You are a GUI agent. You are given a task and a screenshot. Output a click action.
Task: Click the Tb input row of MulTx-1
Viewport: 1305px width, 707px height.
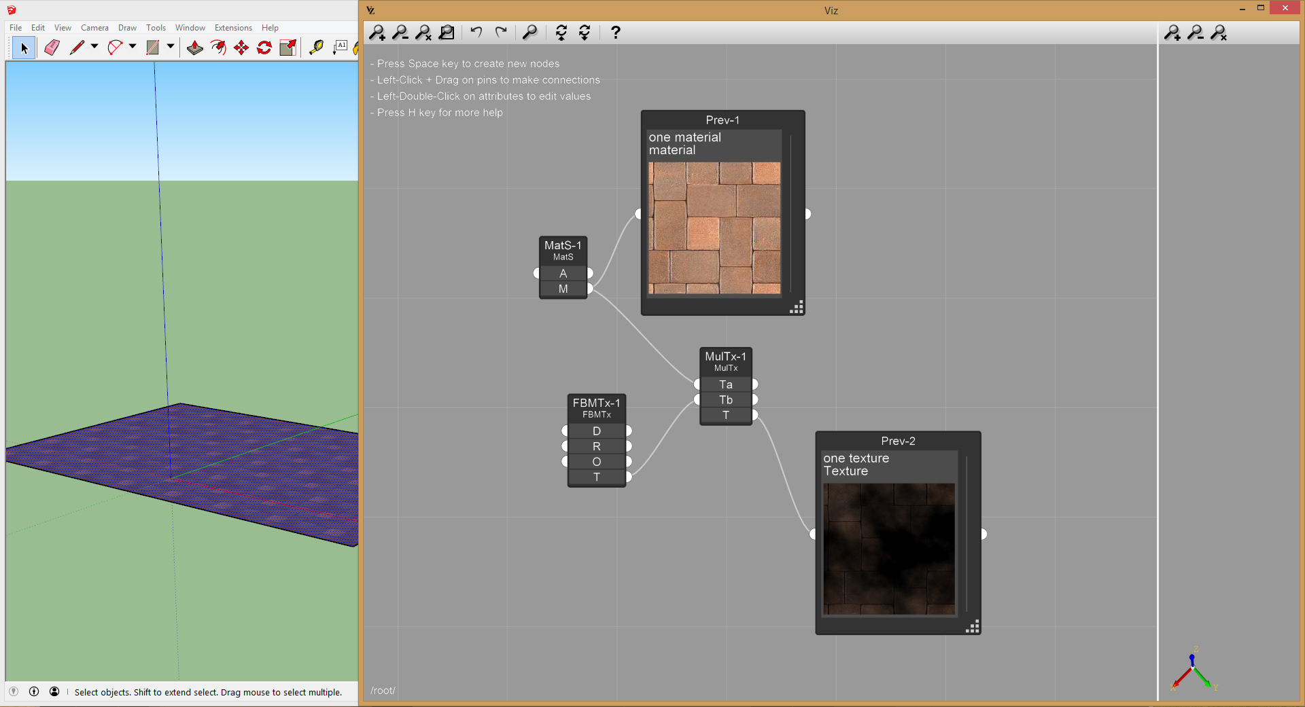pyautogui.click(x=726, y=400)
